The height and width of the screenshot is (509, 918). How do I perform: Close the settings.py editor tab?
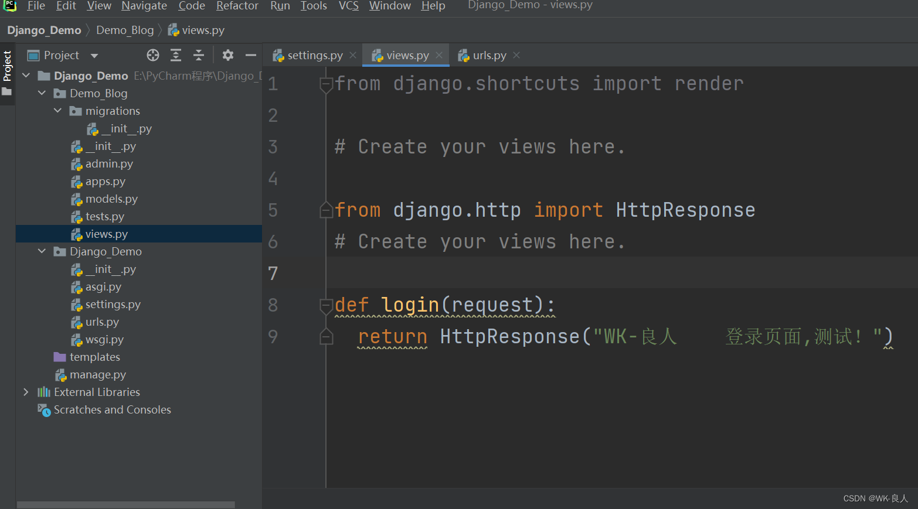(x=353, y=55)
